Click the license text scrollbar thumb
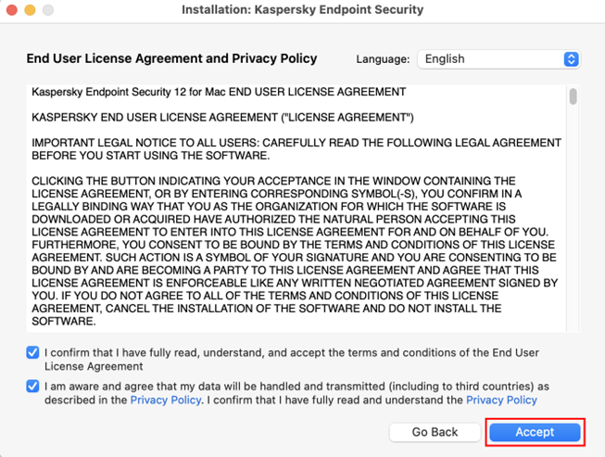 click(573, 96)
